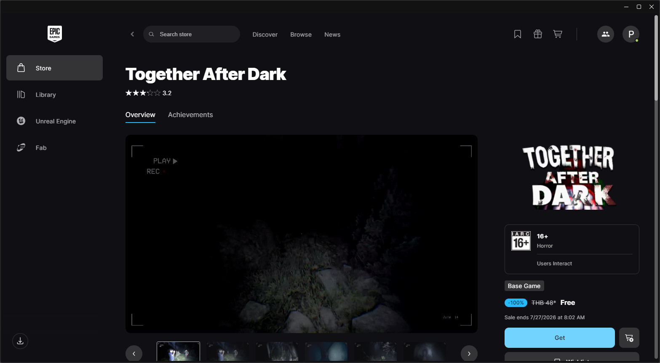Viewport: 660px width, 363px height.
Task: Select the Overview tab
Action: pos(140,115)
